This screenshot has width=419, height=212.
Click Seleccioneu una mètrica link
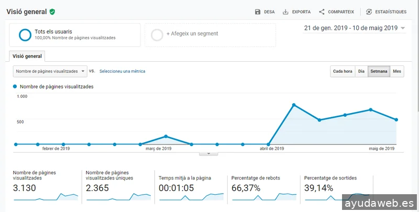coord(123,71)
